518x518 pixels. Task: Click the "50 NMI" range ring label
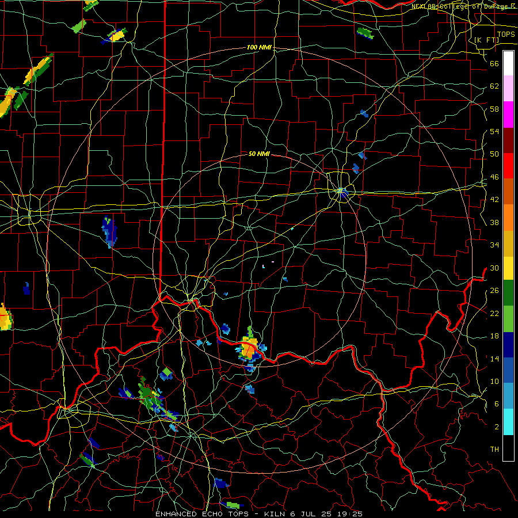coord(259,154)
